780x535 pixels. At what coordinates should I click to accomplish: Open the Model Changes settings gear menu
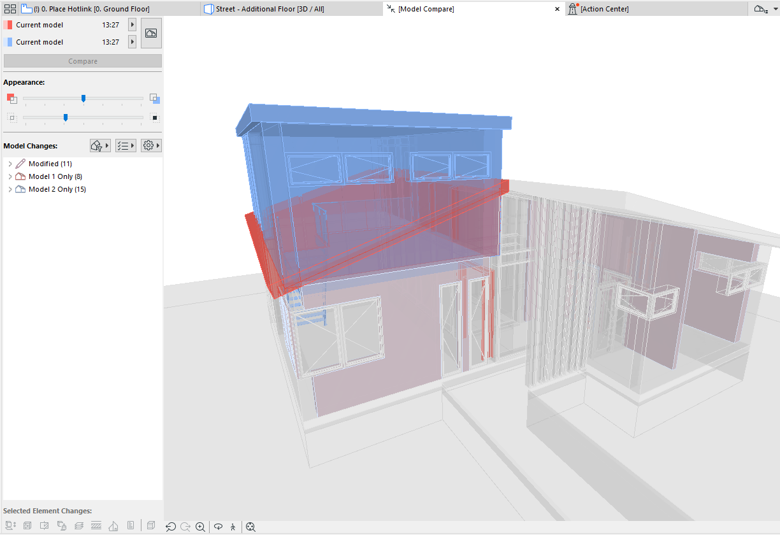(x=151, y=146)
